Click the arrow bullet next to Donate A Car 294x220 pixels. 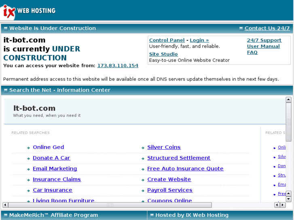[28, 159]
